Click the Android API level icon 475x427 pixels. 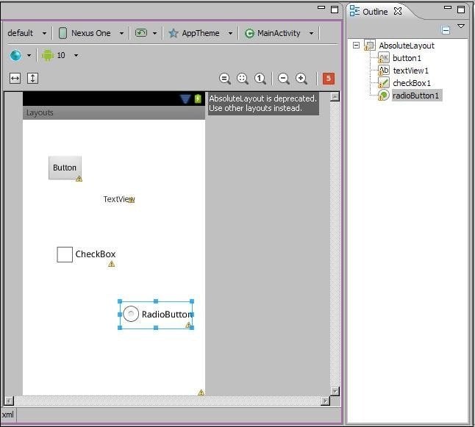[x=48, y=55]
